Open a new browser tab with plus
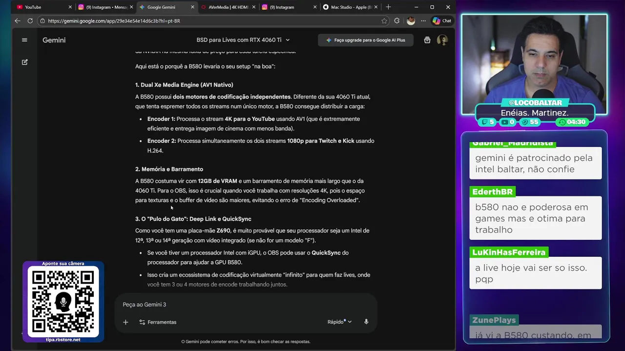This screenshot has height=351, width=625. (388, 7)
